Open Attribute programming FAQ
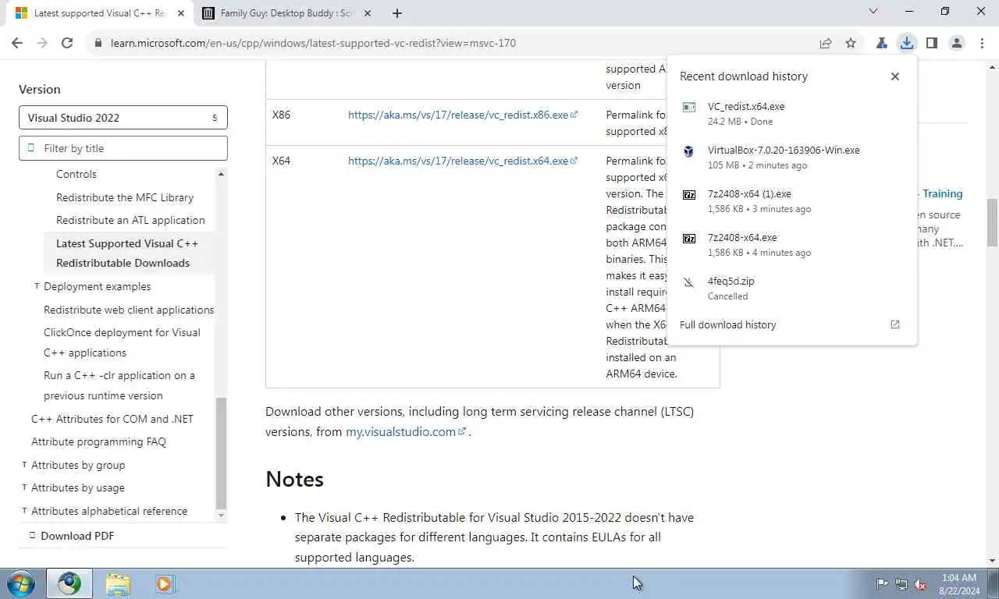This screenshot has height=599, width=999. tap(98, 441)
